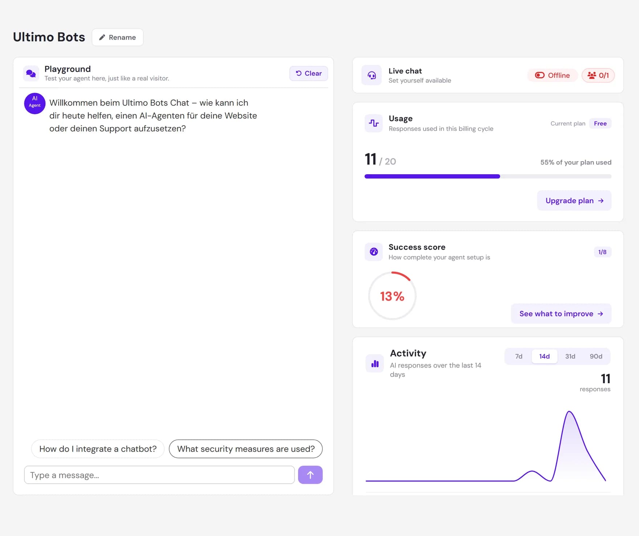
Task: Click the Free plan badge
Action: [600, 123]
